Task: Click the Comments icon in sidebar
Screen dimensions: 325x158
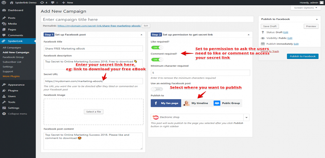Action: pyautogui.click(x=4, y=35)
